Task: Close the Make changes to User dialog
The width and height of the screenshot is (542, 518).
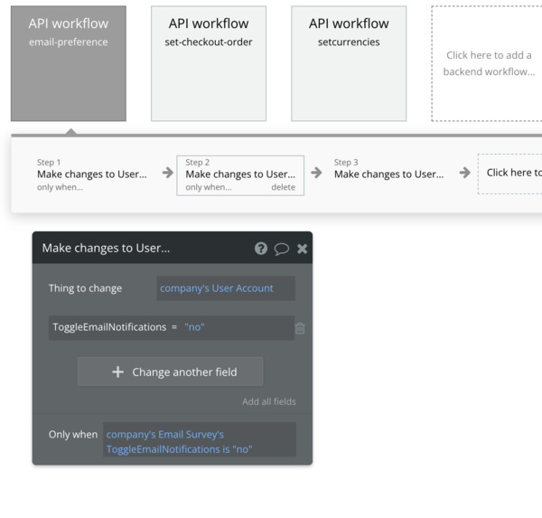Action: pyautogui.click(x=302, y=249)
